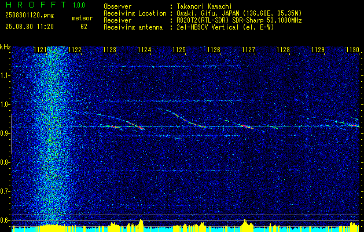
Task: Click the Ogaki, Gifu, JAPAN location text
Action: [x=239, y=13]
